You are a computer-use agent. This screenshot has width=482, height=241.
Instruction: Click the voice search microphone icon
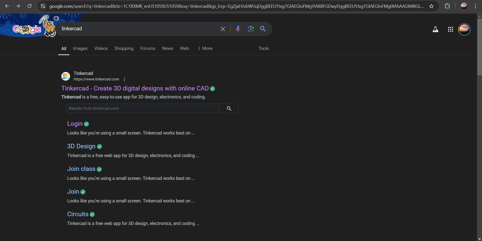(x=238, y=29)
